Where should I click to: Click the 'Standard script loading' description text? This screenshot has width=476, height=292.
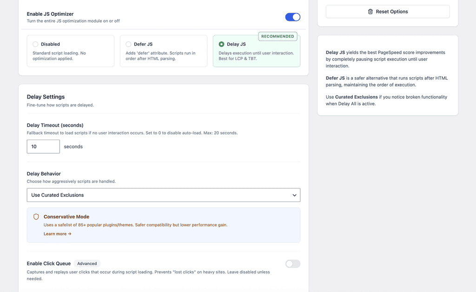coord(59,56)
